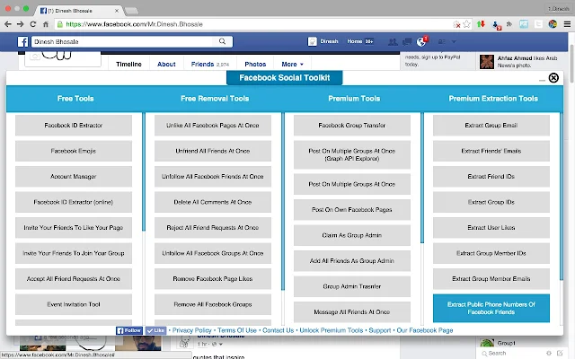The height and width of the screenshot is (359, 575).
Task: Select Message All Friends At Once
Action: pos(352,312)
